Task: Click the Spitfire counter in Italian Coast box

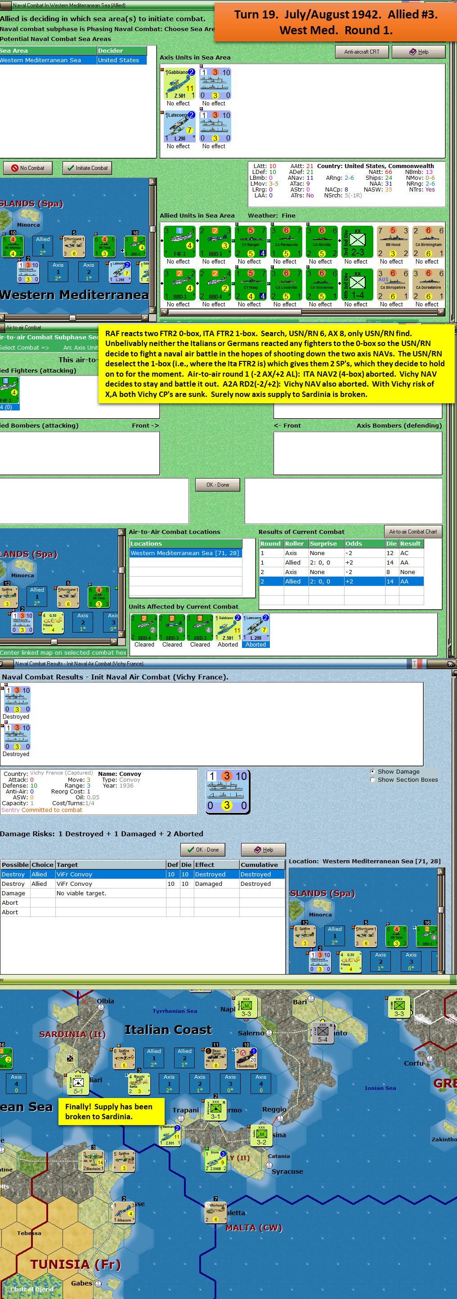Action: 124,1057
